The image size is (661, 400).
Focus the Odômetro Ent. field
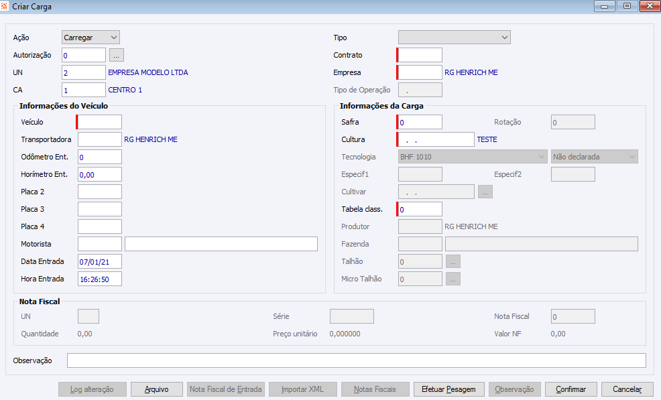tap(100, 157)
